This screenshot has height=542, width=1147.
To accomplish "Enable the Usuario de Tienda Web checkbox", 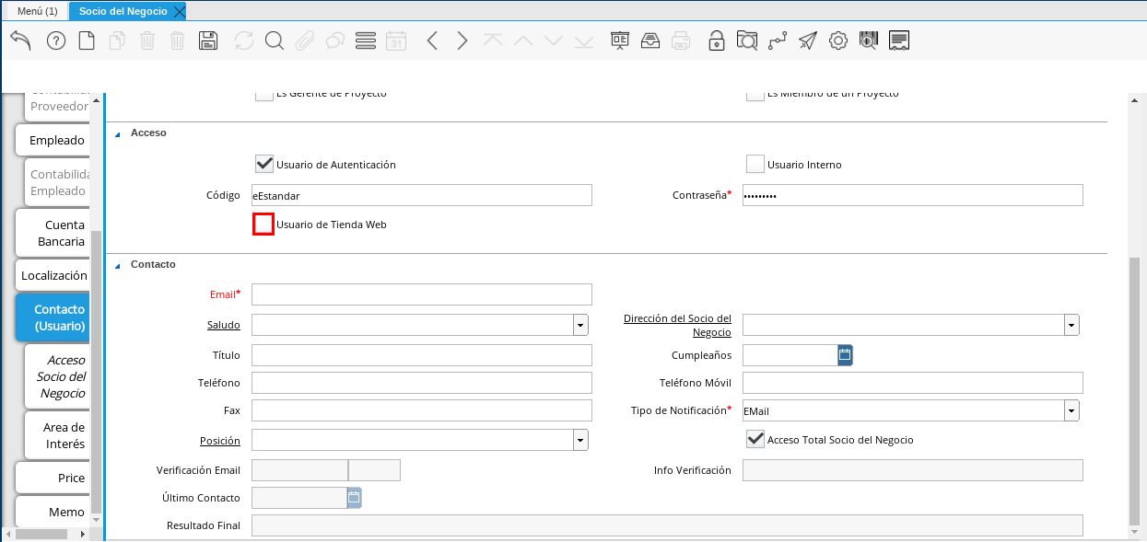I will pos(263,225).
